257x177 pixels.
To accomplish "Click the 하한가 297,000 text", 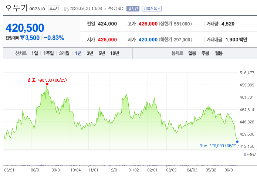I will coord(175,40).
